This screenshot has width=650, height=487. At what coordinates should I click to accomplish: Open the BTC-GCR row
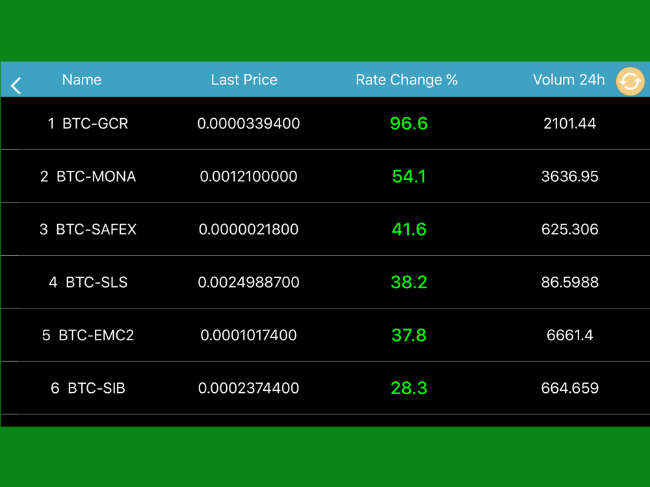point(325,123)
